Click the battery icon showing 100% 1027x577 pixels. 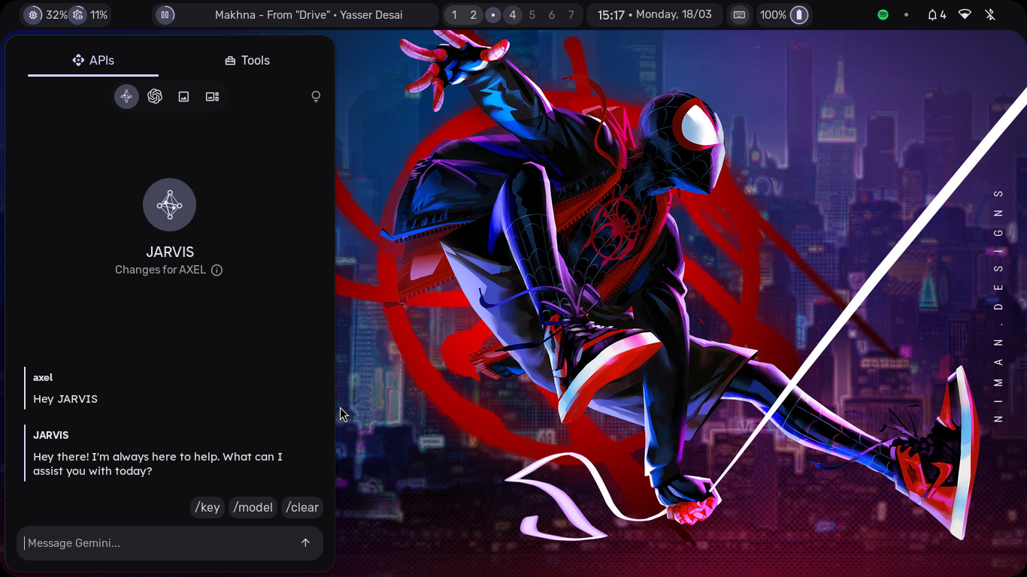pyautogui.click(x=800, y=15)
